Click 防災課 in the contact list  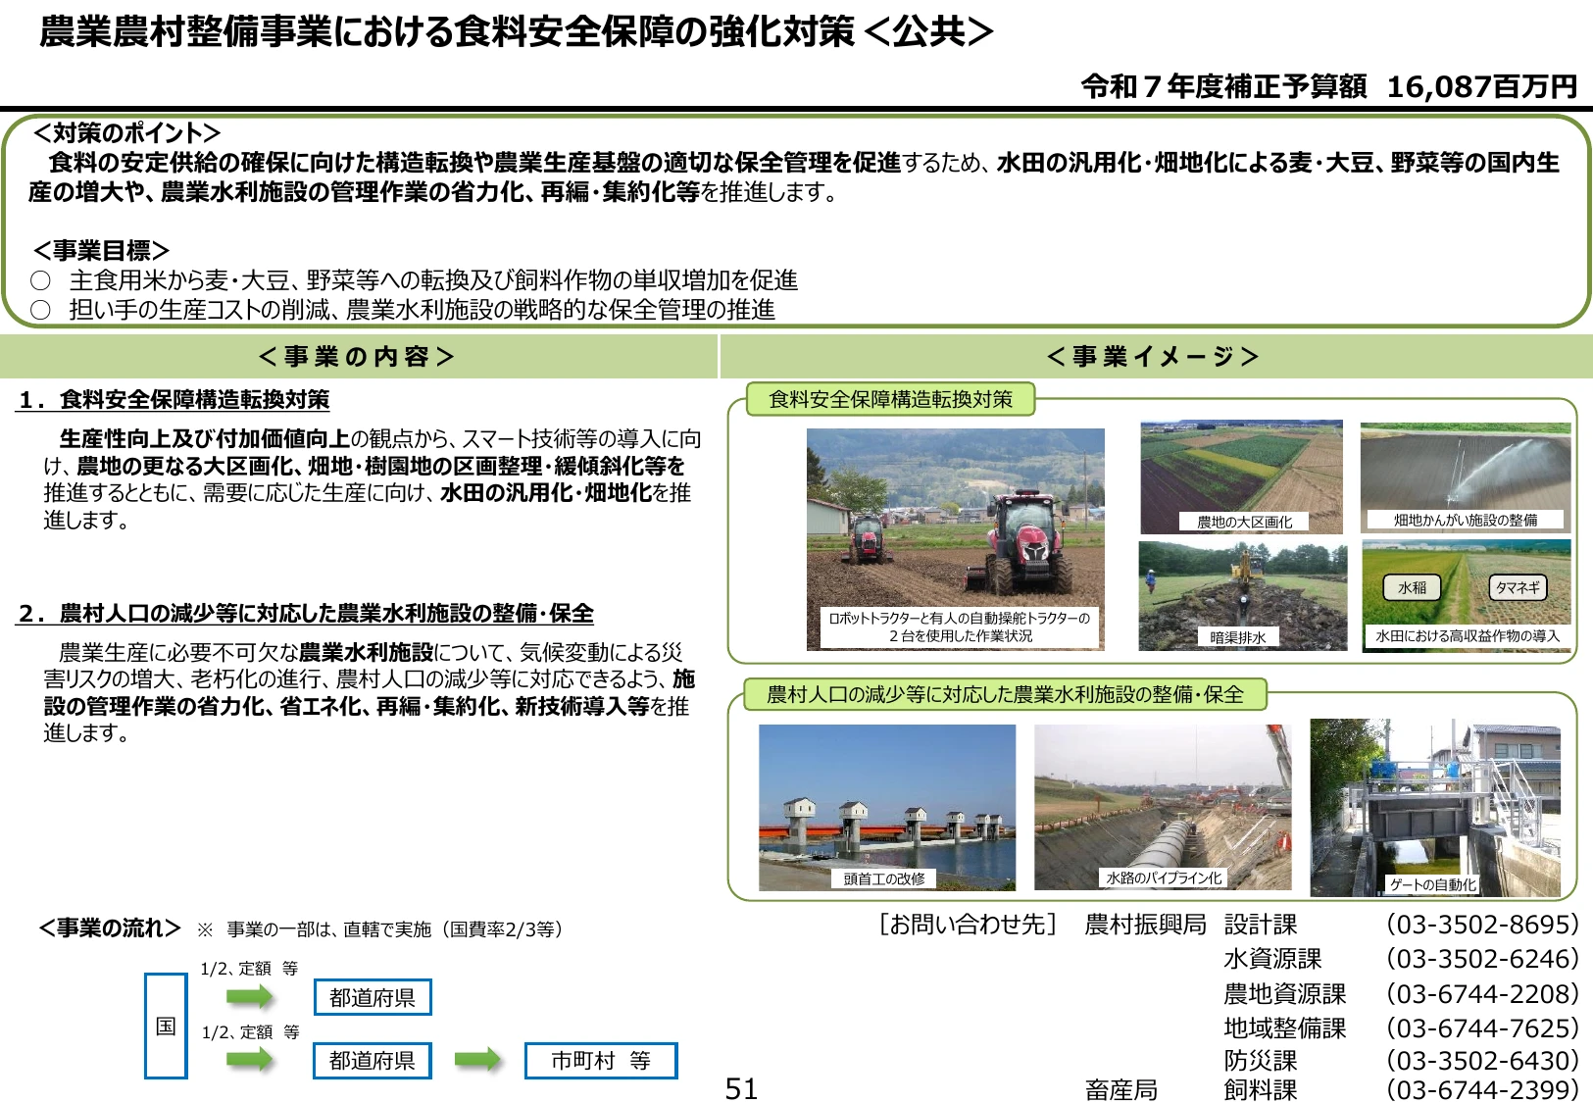coord(1261,1061)
